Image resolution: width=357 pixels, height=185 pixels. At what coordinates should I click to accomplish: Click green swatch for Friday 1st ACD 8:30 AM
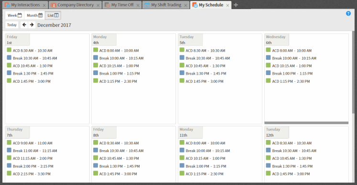click(x=9, y=50)
